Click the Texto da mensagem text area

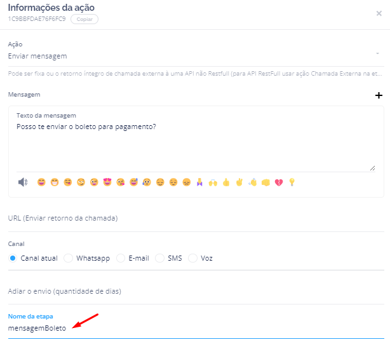[195, 146]
